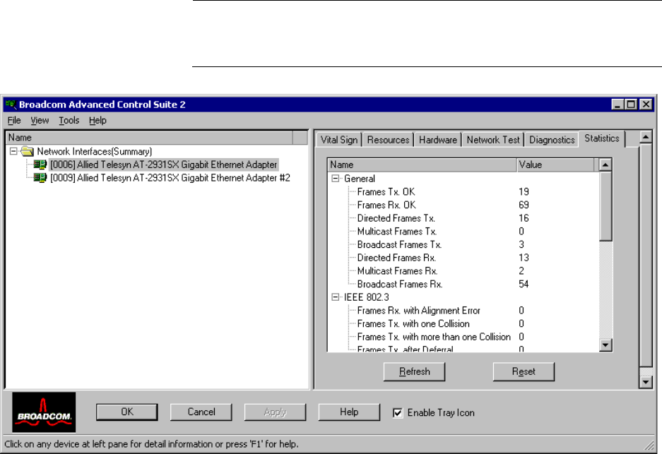Select the Multicast Frames Tx. row

(x=397, y=231)
